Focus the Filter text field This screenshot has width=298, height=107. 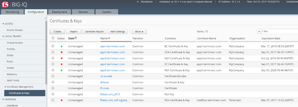(280, 32)
